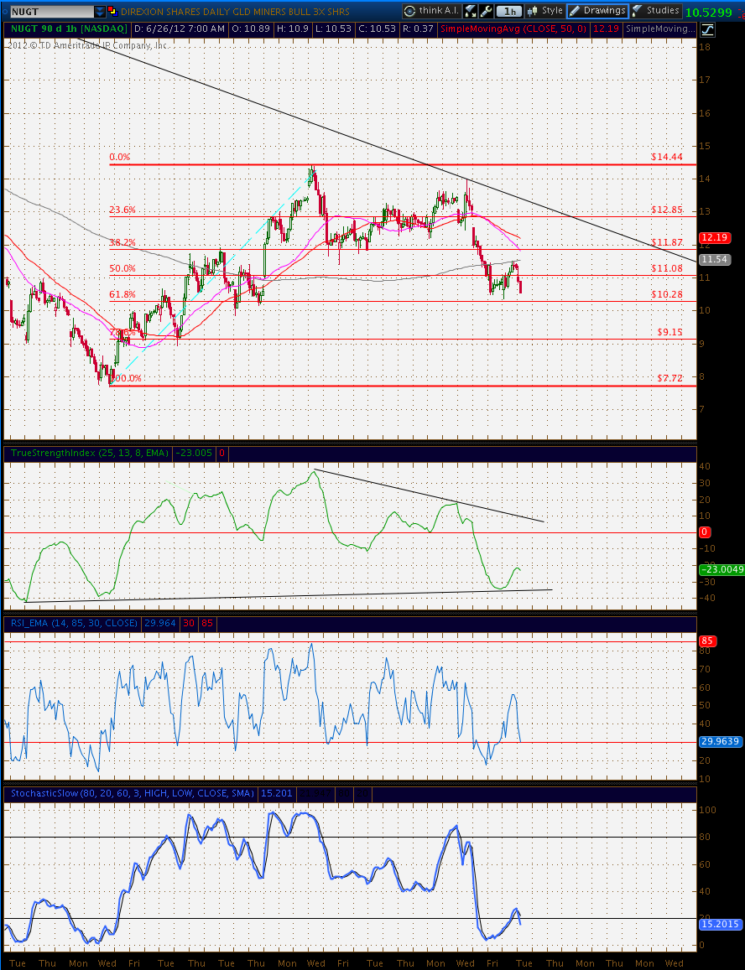Click the flask studies-and-strategies icon beside think A.I.
Screen dimensions: 745x970
[471, 11]
